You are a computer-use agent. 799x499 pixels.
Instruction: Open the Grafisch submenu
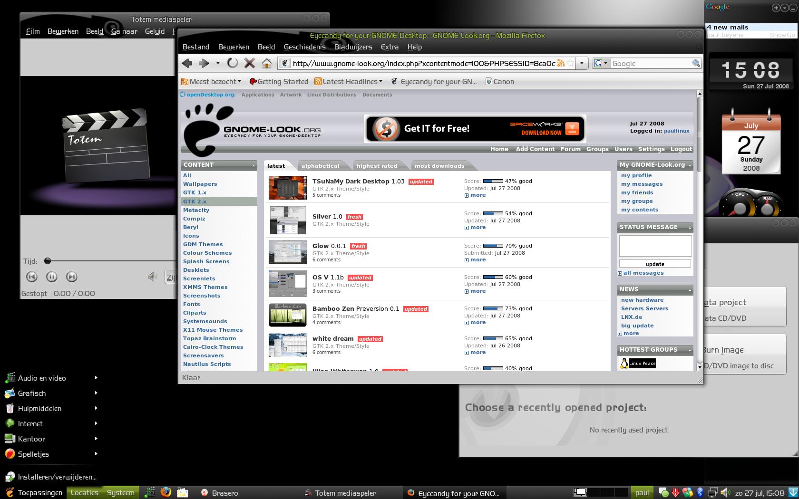point(51,393)
